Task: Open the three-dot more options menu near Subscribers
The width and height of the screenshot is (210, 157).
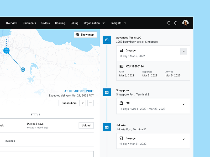Action: [x=90, y=103]
